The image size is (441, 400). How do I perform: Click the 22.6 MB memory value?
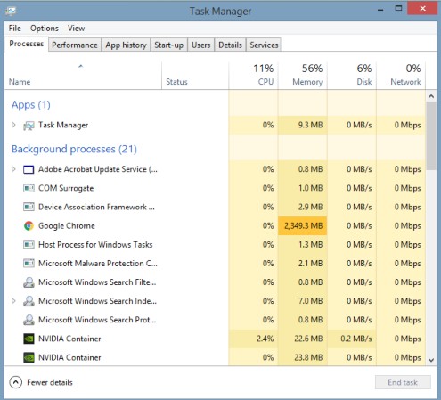pos(303,339)
